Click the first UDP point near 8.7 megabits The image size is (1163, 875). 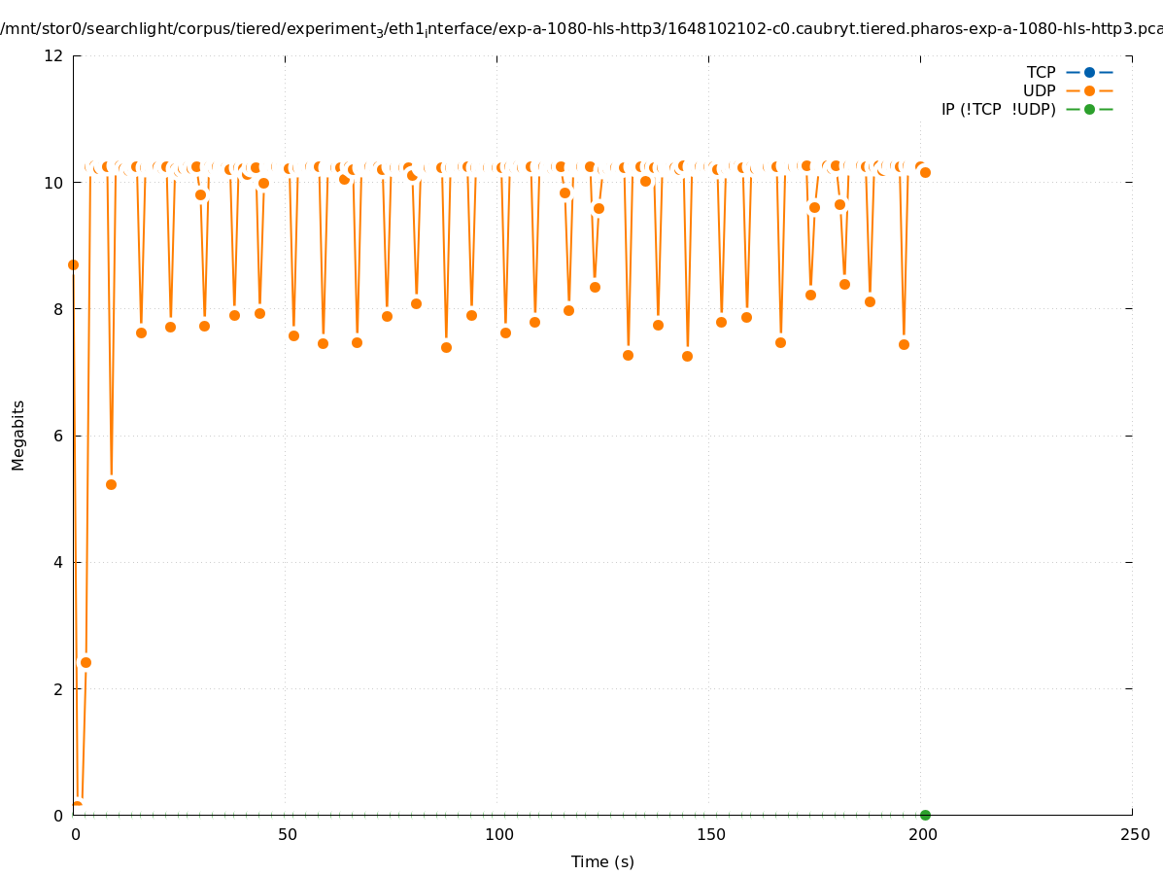[x=73, y=264]
